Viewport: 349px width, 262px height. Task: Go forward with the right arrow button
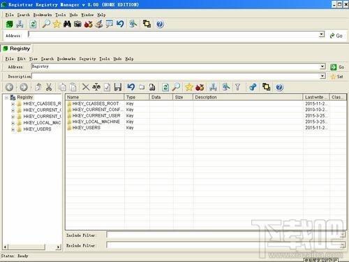point(24,87)
